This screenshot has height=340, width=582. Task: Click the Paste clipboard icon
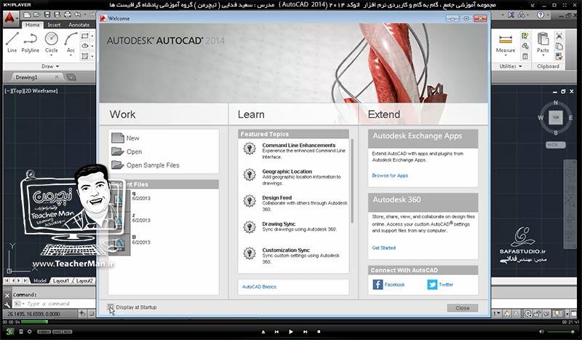pyautogui.click(x=543, y=39)
